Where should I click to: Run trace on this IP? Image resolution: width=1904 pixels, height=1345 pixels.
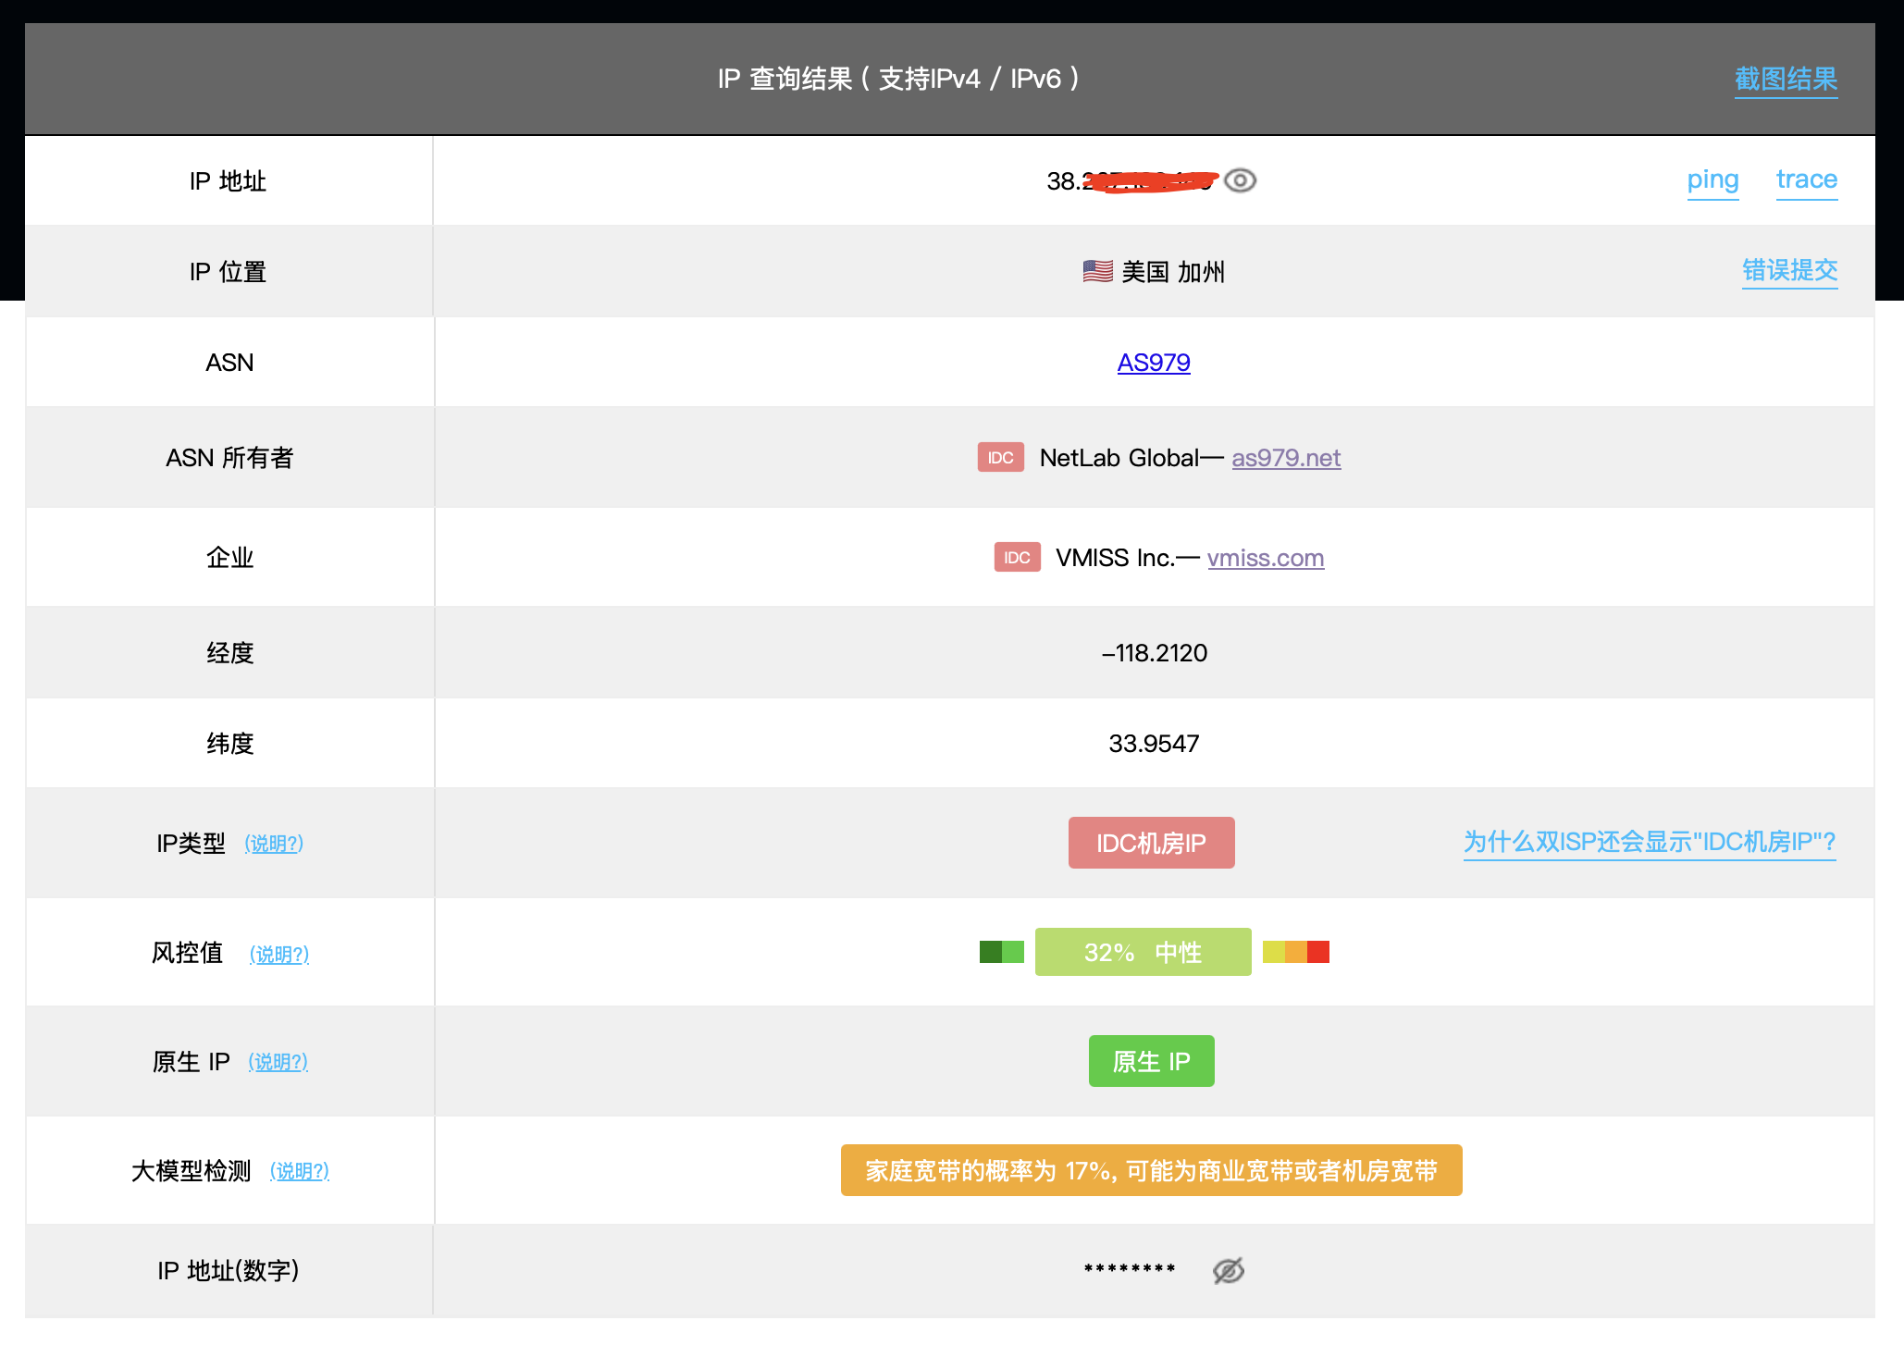pos(1806,179)
